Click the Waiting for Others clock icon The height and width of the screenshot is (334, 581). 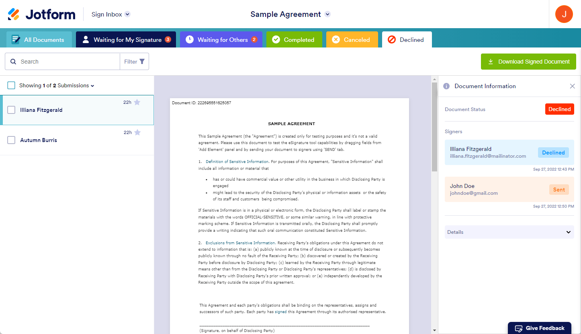pos(190,39)
